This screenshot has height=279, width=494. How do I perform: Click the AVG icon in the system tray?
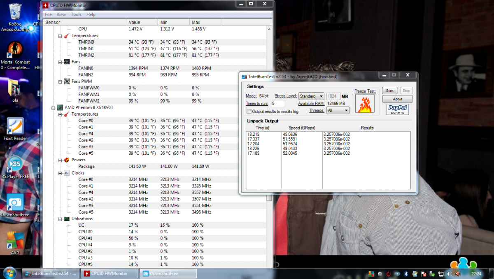(x=372, y=274)
